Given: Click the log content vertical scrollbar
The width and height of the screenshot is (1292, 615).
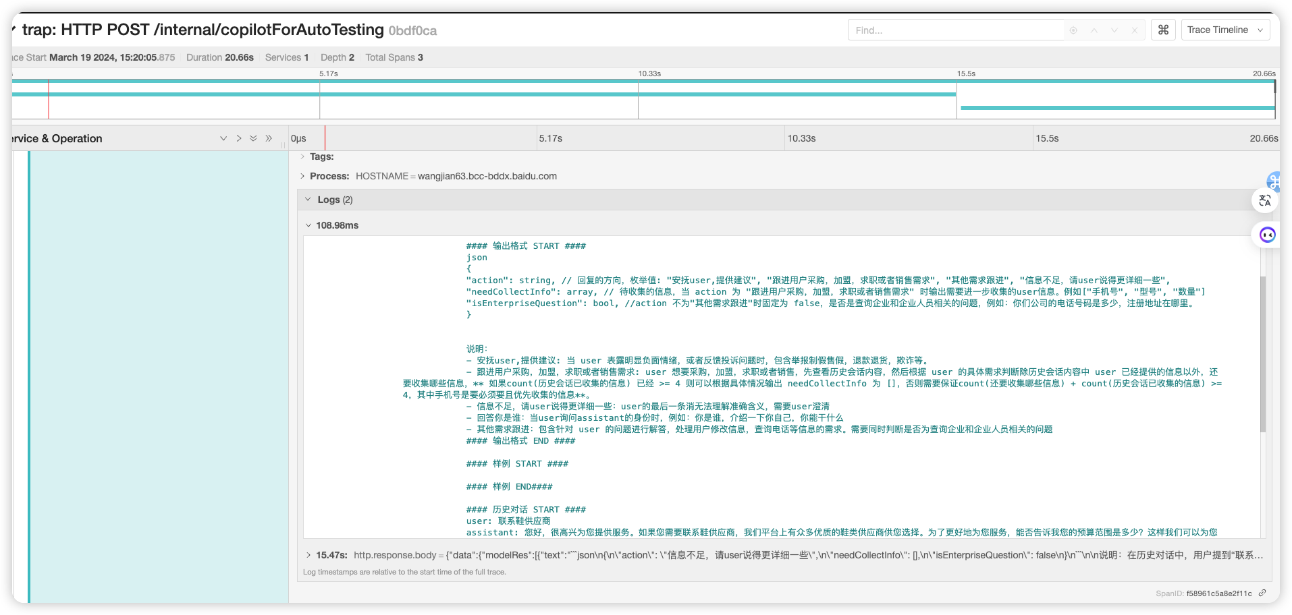Looking at the screenshot, I should click(x=1262, y=354).
